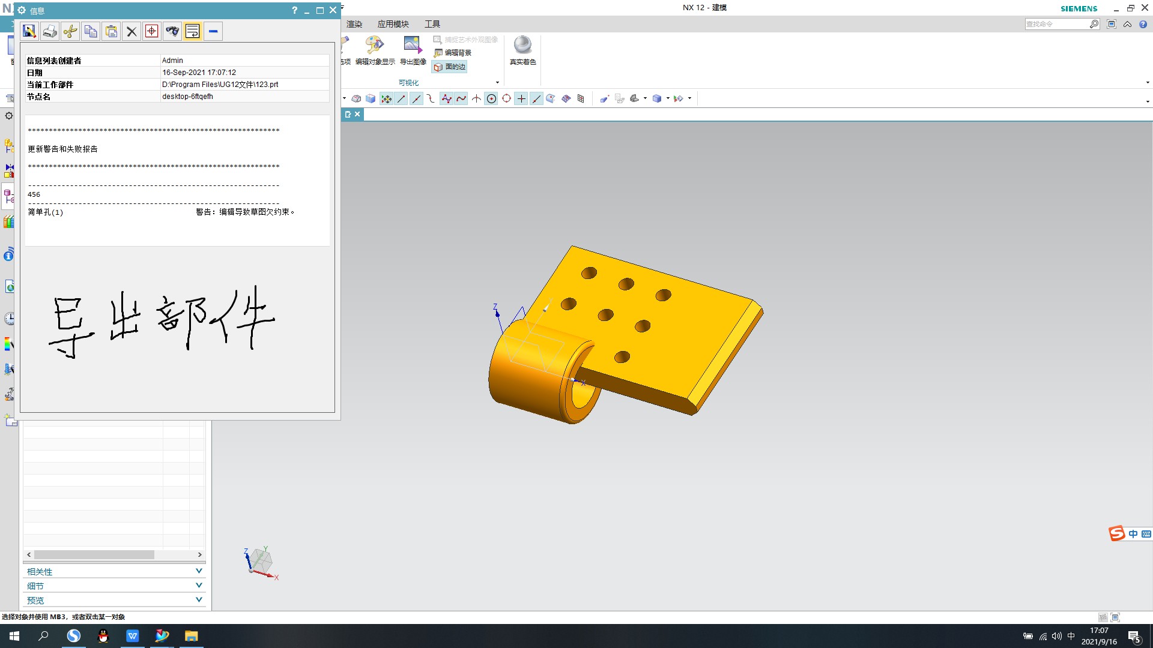Click the grey cube wireframe icon in selection bar
1153x648 pixels.
click(356, 98)
